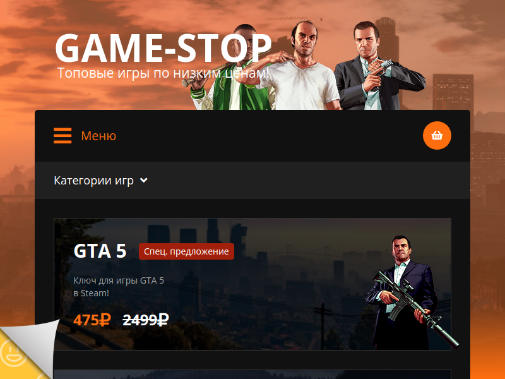Viewport: 505px width, 379px height.
Task: Open the Категории игр dropdown
Action: [101, 180]
